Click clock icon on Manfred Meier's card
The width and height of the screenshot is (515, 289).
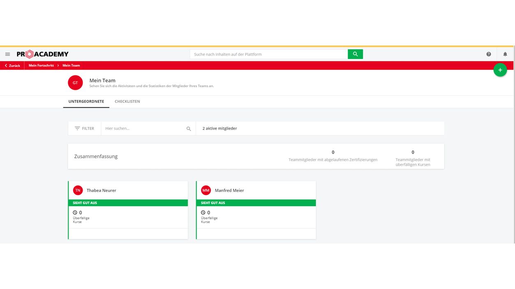[x=203, y=212]
